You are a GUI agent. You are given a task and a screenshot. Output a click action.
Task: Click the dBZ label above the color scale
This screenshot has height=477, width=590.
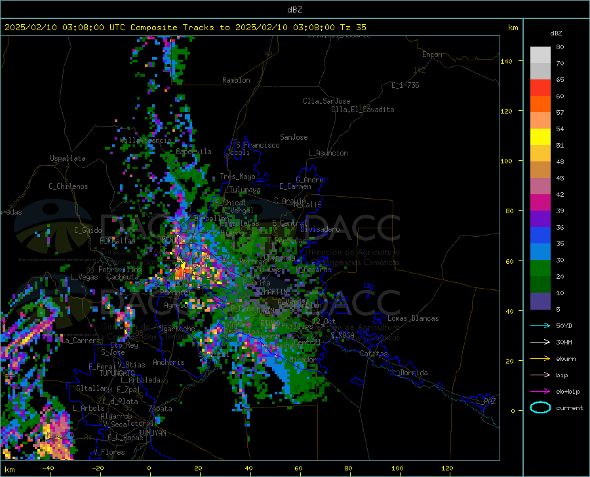[556, 33]
